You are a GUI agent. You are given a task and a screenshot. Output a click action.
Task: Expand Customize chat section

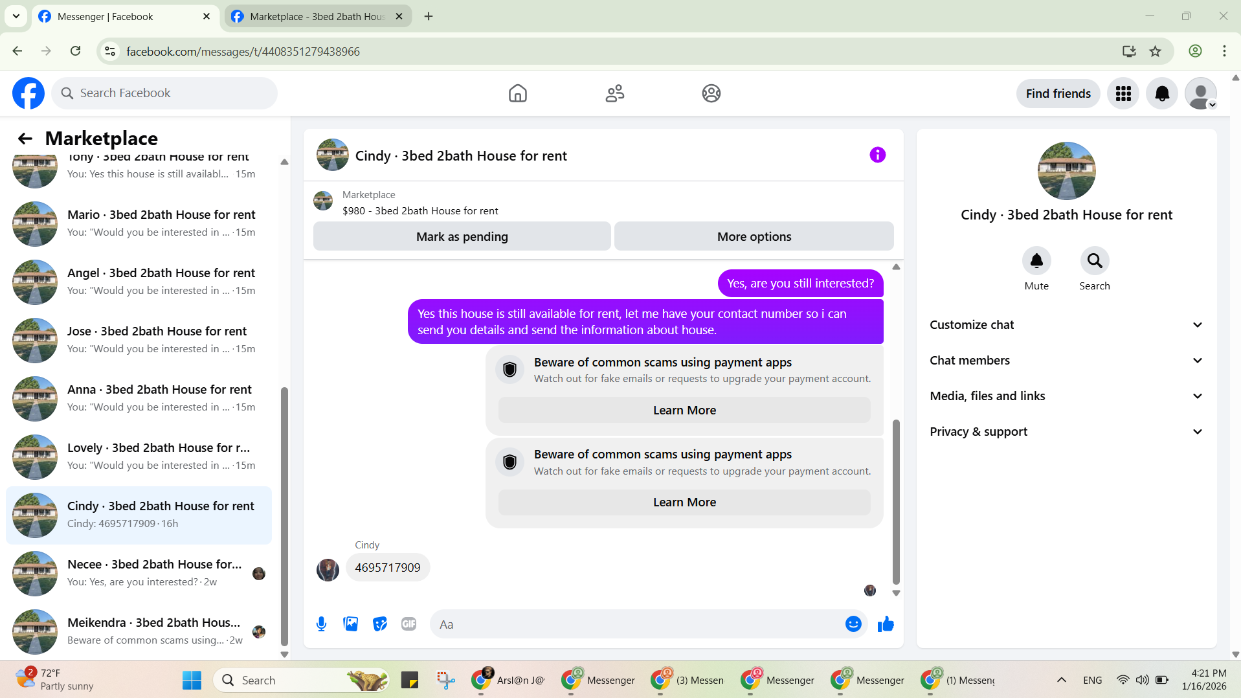coord(1066,325)
